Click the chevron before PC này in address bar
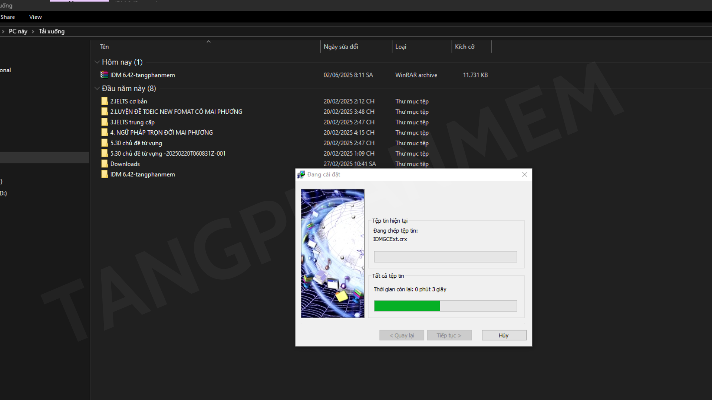 pyautogui.click(x=3, y=31)
